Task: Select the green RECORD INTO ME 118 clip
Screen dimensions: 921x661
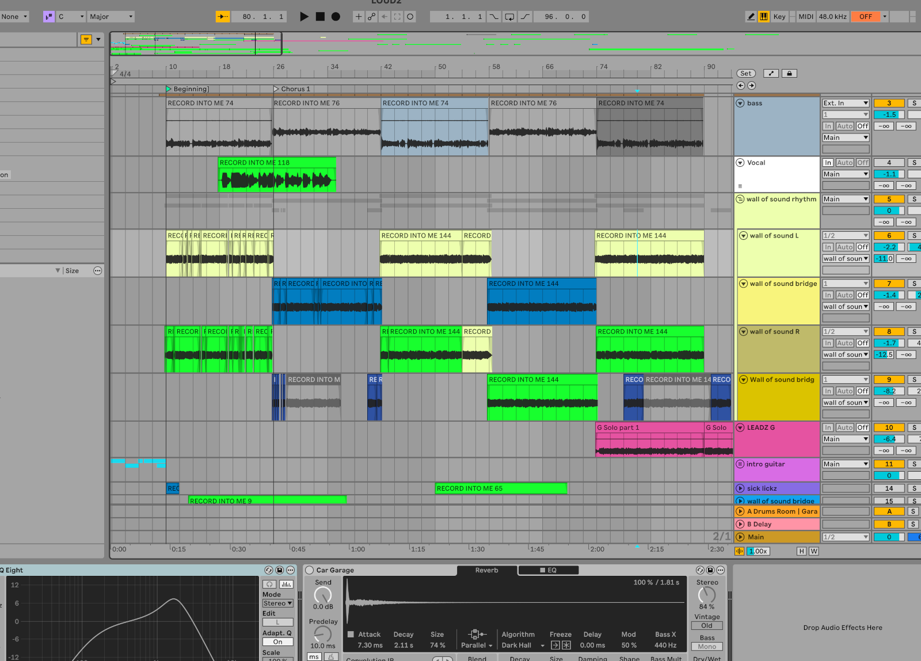Action: (x=277, y=174)
